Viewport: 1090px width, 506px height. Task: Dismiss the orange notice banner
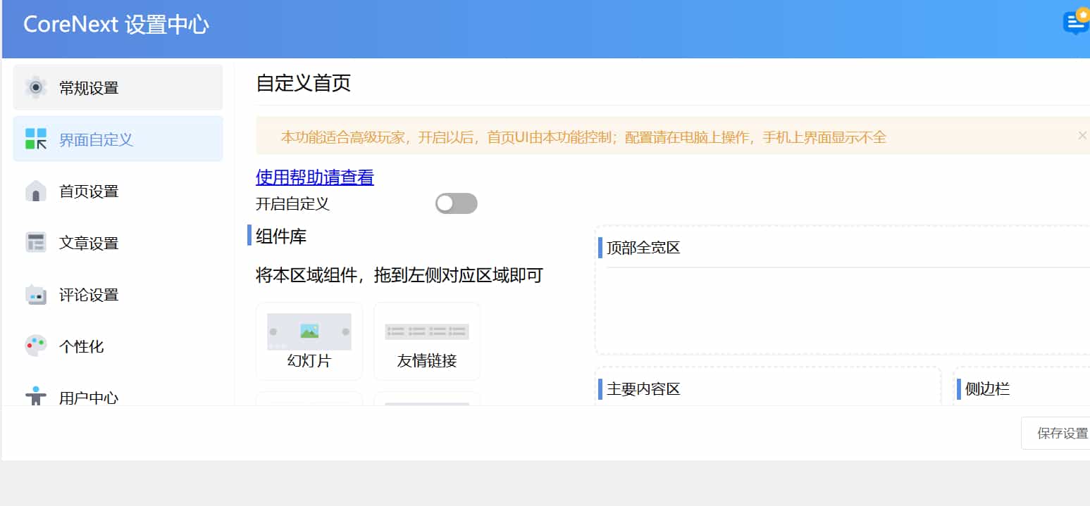tap(1082, 135)
